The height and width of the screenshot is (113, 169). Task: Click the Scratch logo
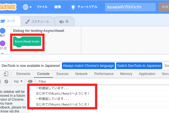8,7
